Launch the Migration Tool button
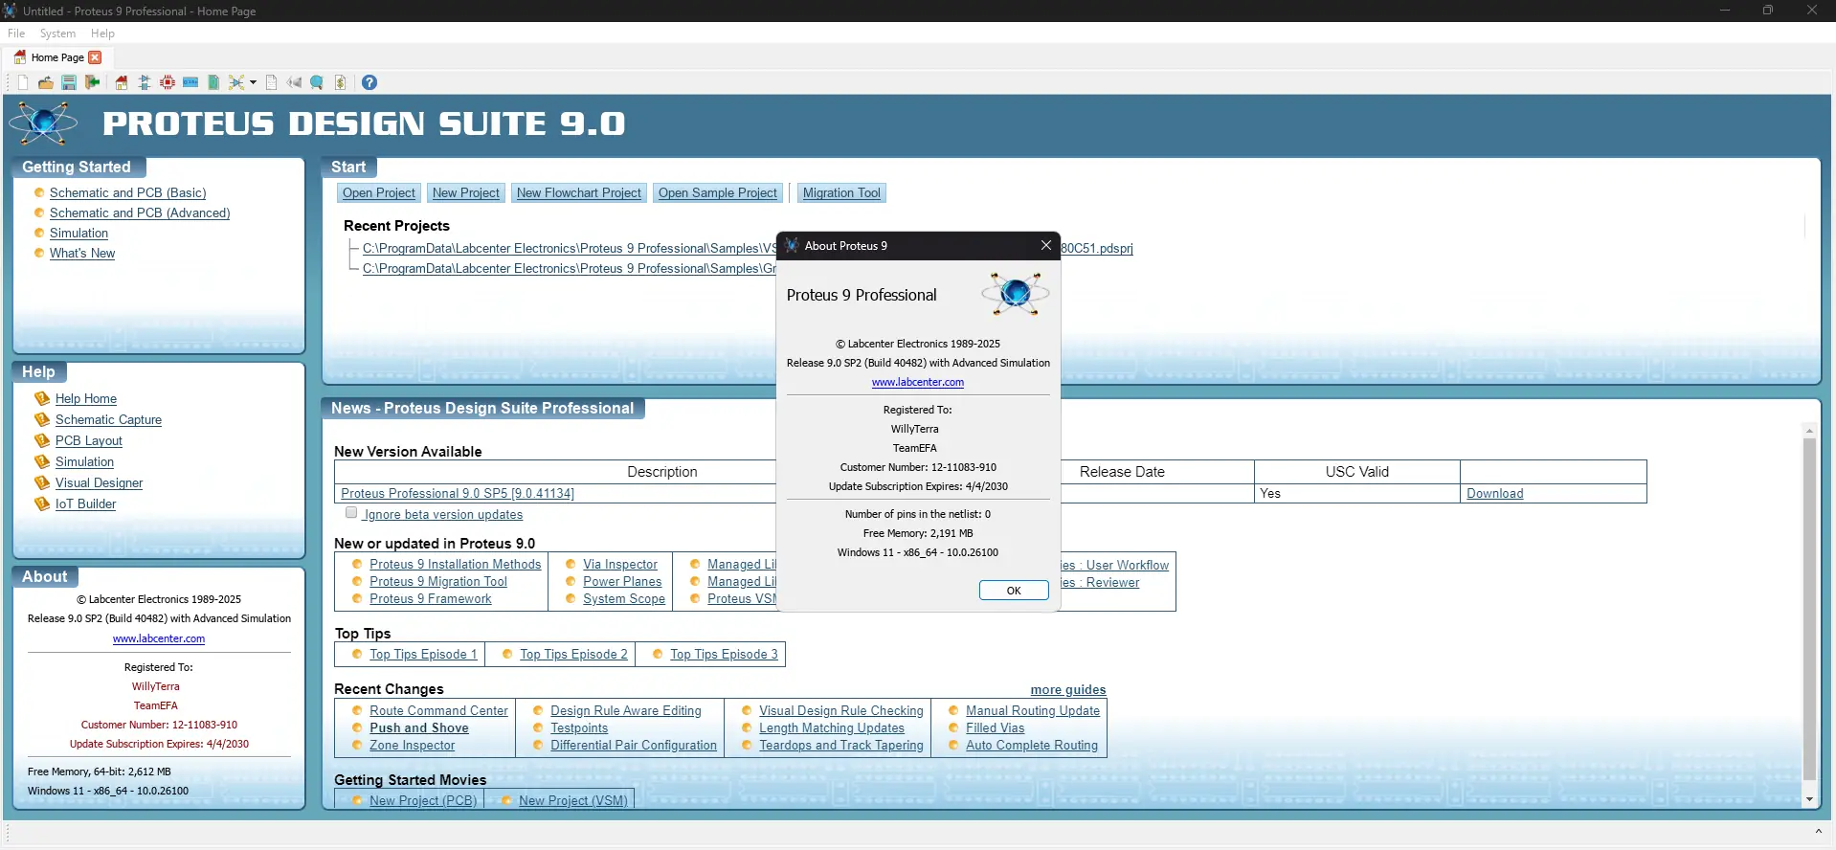Image resolution: width=1836 pixels, height=850 pixels. 841,193
